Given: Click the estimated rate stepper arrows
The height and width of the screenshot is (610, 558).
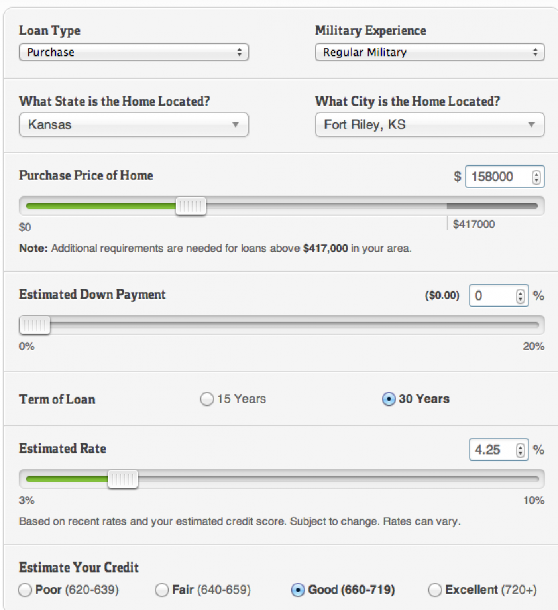Looking at the screenshot, I should click(x=520, y=450).
